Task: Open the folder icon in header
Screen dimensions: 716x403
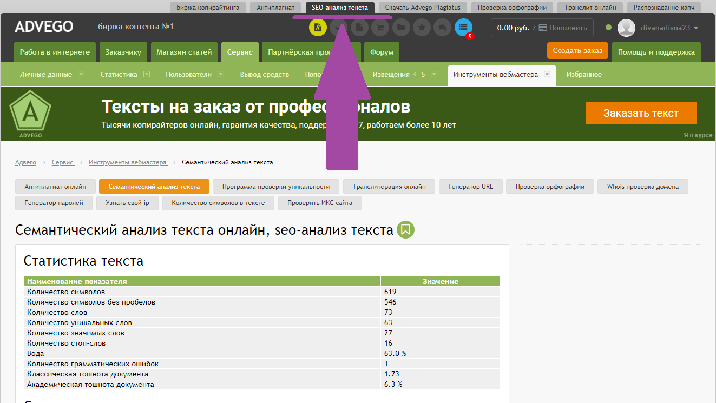Action: pyautogui.click(x=401, y=27)
